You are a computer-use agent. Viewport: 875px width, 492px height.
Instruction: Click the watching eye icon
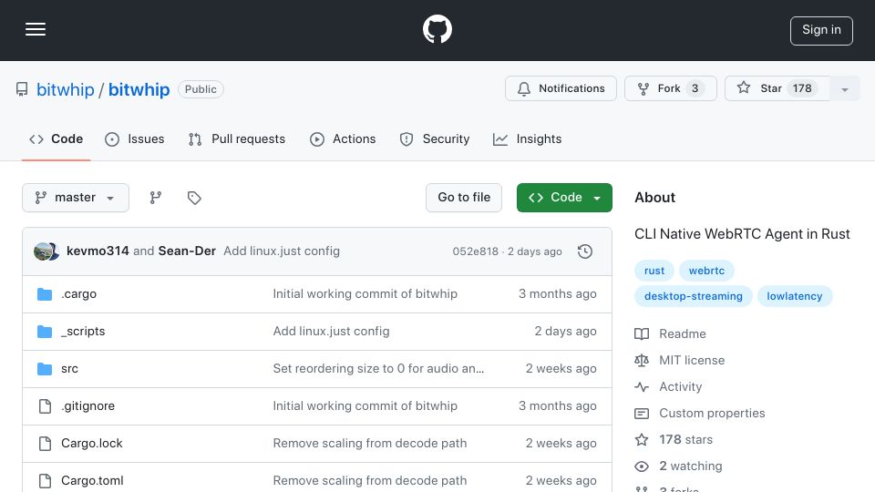pyautogui.click(x=642, y=466)
